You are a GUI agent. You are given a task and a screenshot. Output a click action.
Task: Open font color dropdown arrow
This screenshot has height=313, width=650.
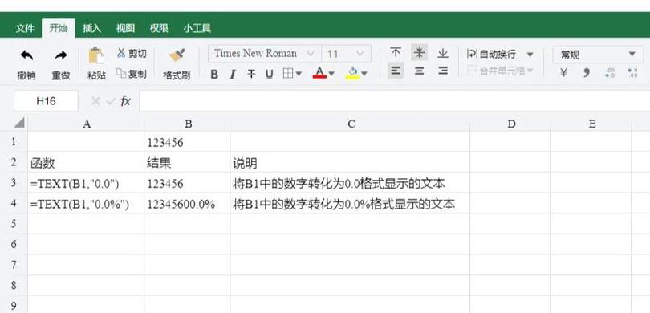tap(331, 74)
